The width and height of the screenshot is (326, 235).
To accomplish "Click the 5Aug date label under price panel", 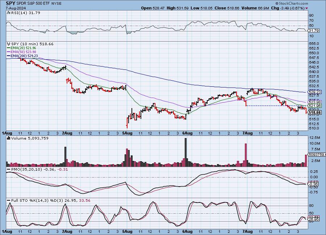I will coord(127,133).
